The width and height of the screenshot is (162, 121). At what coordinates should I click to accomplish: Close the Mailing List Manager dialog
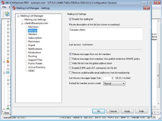point(147,8)
